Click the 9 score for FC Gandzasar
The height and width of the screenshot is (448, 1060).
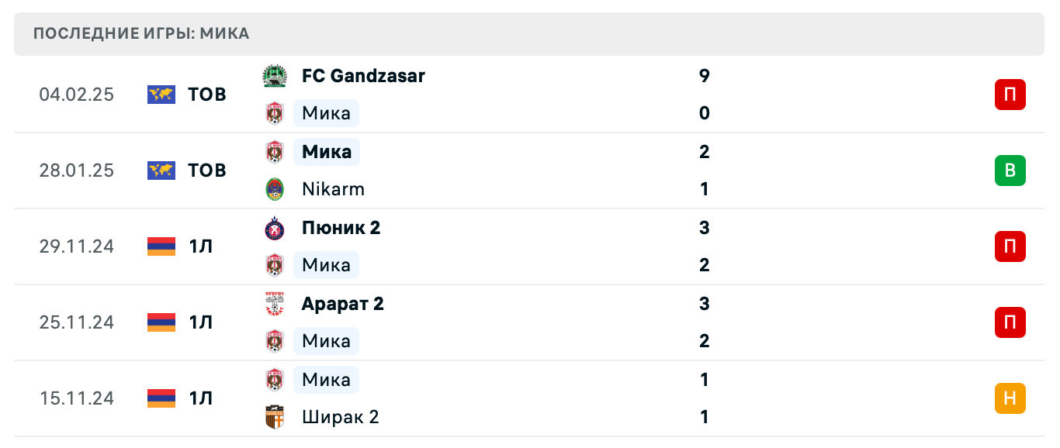[x=704, y=76]
